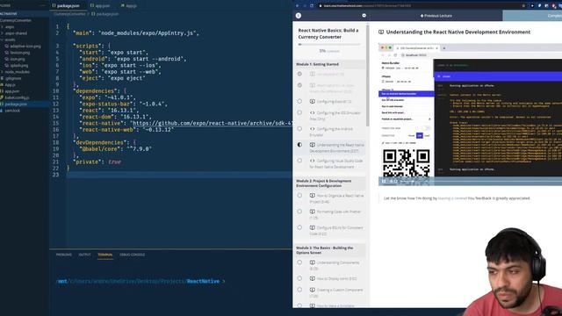Mark Configuring Expo lecture circle
The height and width of the screenshot is (316, 562).
tap(299, 102)
